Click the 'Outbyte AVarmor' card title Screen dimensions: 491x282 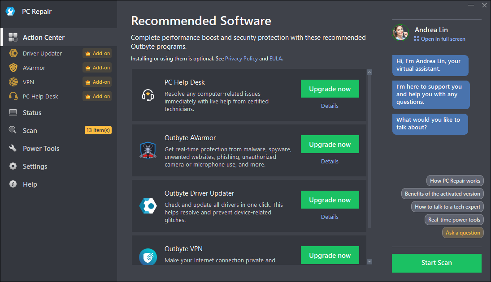(190, 138)
